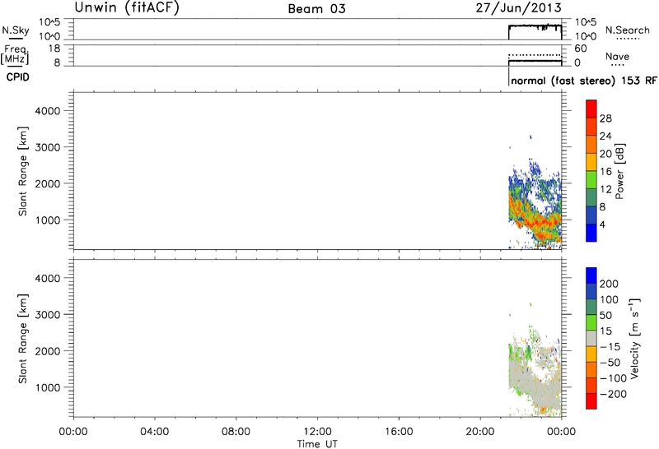This screenshot has height=449, width=659.
Task: Click the dotted Nave trace in frequency panel
Action: [x=535, y=55]
